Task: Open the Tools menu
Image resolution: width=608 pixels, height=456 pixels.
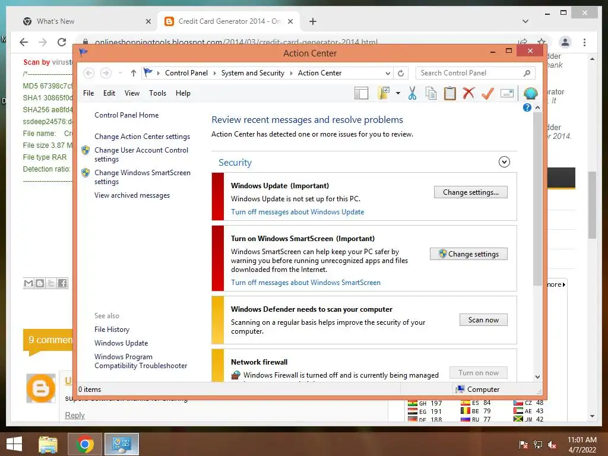Action: (x=157, y=93)
